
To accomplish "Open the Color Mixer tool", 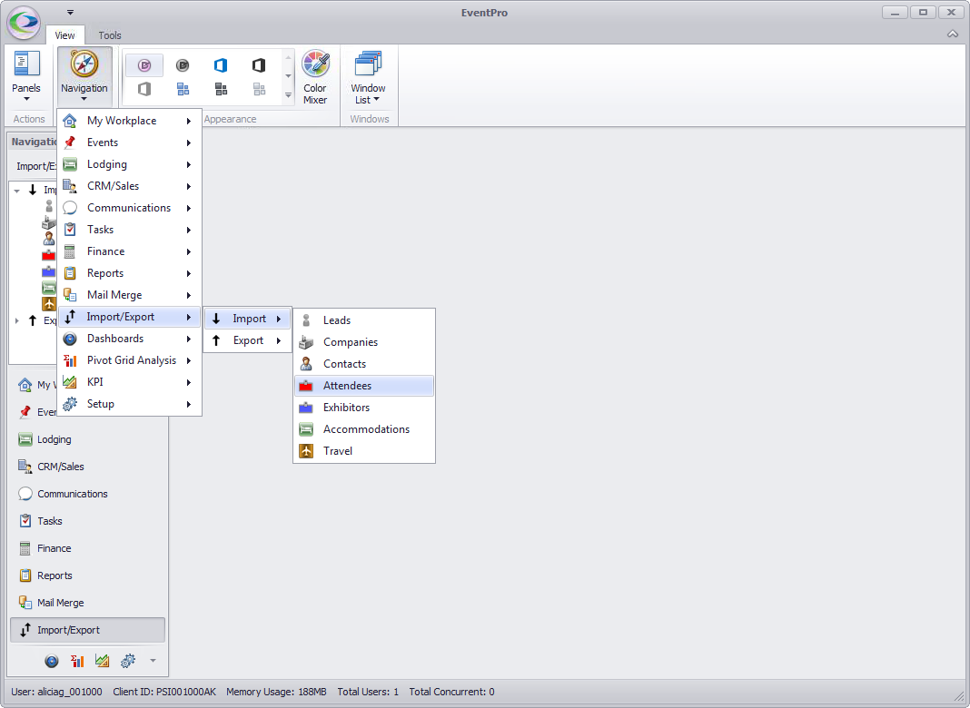I will 315,76.
